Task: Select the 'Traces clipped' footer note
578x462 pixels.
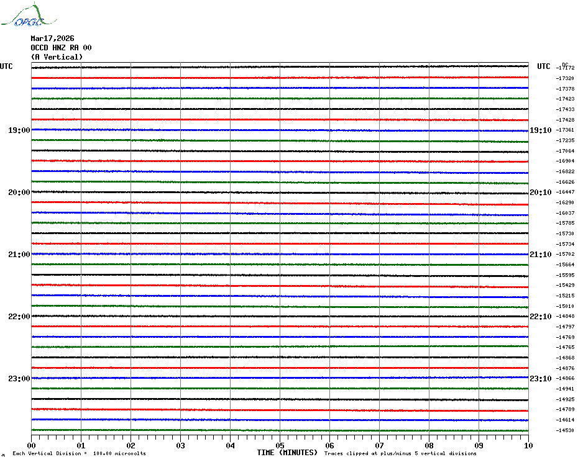Action: tap(400, 453)
